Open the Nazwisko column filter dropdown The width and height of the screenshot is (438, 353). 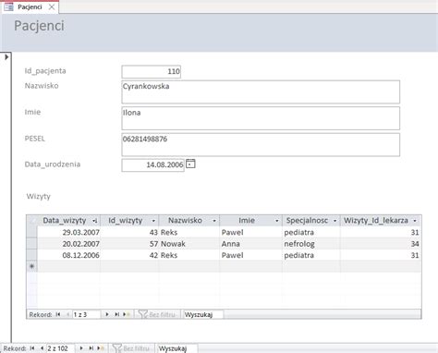pyautogui.click(x=214, y=221)
